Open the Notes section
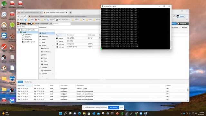Viewport: 206px width, 116px height. [x=43, y=39]
